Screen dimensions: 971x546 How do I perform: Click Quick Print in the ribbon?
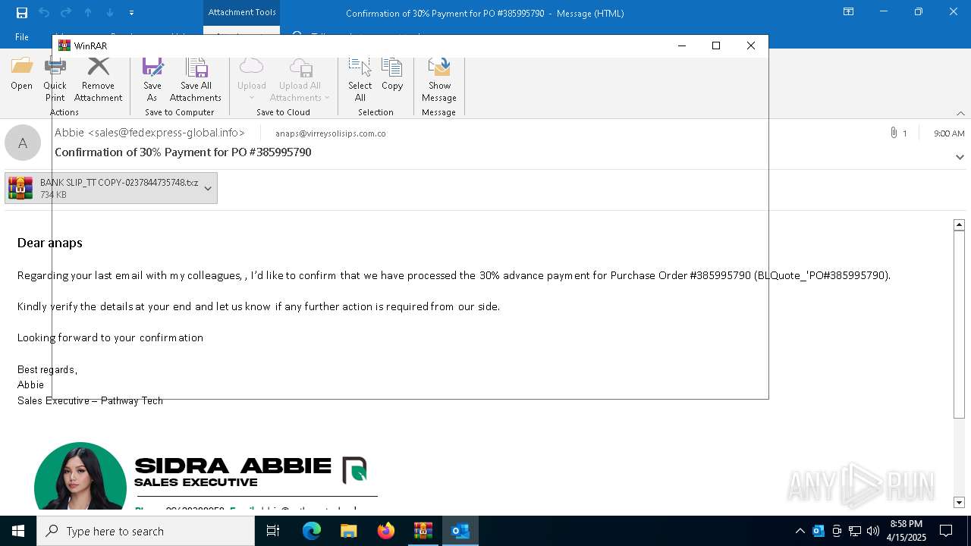[55, 80]
